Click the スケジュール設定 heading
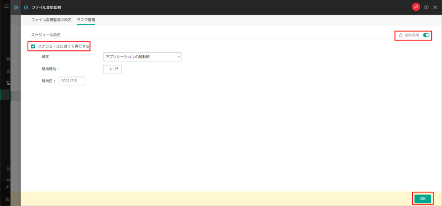Viewport: 442px width, 206px height. click(46, 35)
